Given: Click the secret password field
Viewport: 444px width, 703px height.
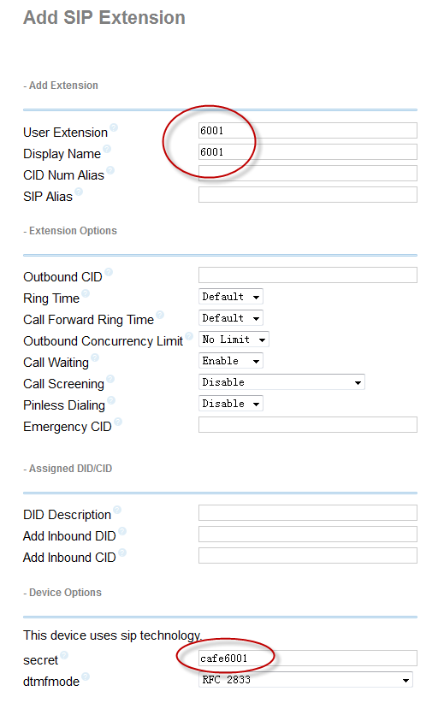Looking at the screenshot, I should point(308,659).
